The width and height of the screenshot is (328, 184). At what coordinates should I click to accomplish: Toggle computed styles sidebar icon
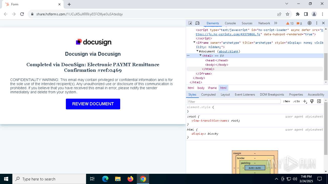coord(319,101)
